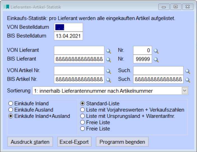Expand the Sortierung dropdown arrow

(184, 91)
